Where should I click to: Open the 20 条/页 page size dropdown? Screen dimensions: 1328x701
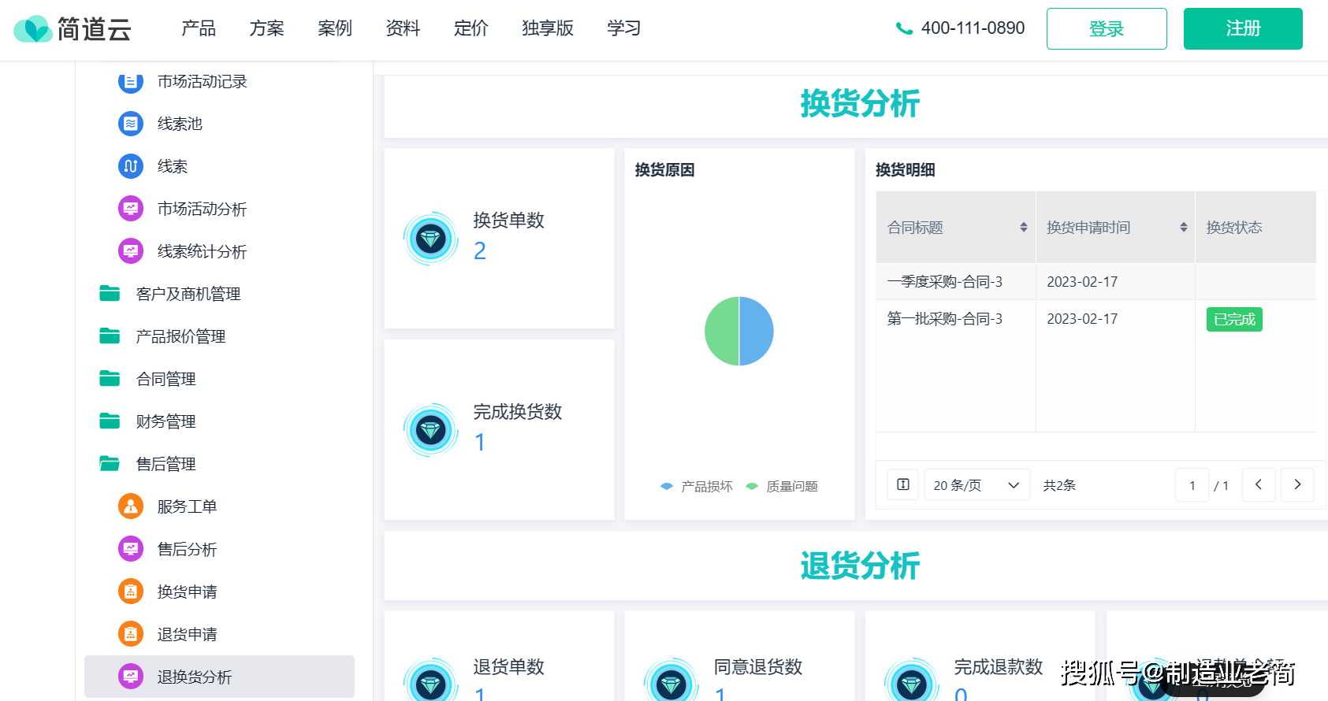[x=977, y=485]
